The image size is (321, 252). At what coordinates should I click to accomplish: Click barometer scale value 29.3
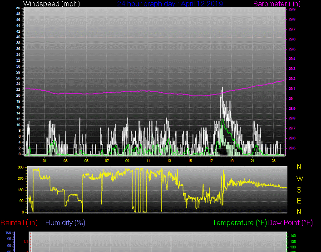point(292,69)
